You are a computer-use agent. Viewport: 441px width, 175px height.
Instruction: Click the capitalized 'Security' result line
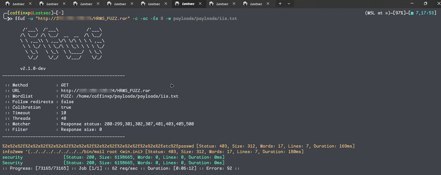[x=113, y=163]
